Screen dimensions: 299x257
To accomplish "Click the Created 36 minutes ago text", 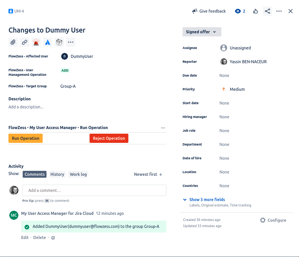I will [202, 220].
